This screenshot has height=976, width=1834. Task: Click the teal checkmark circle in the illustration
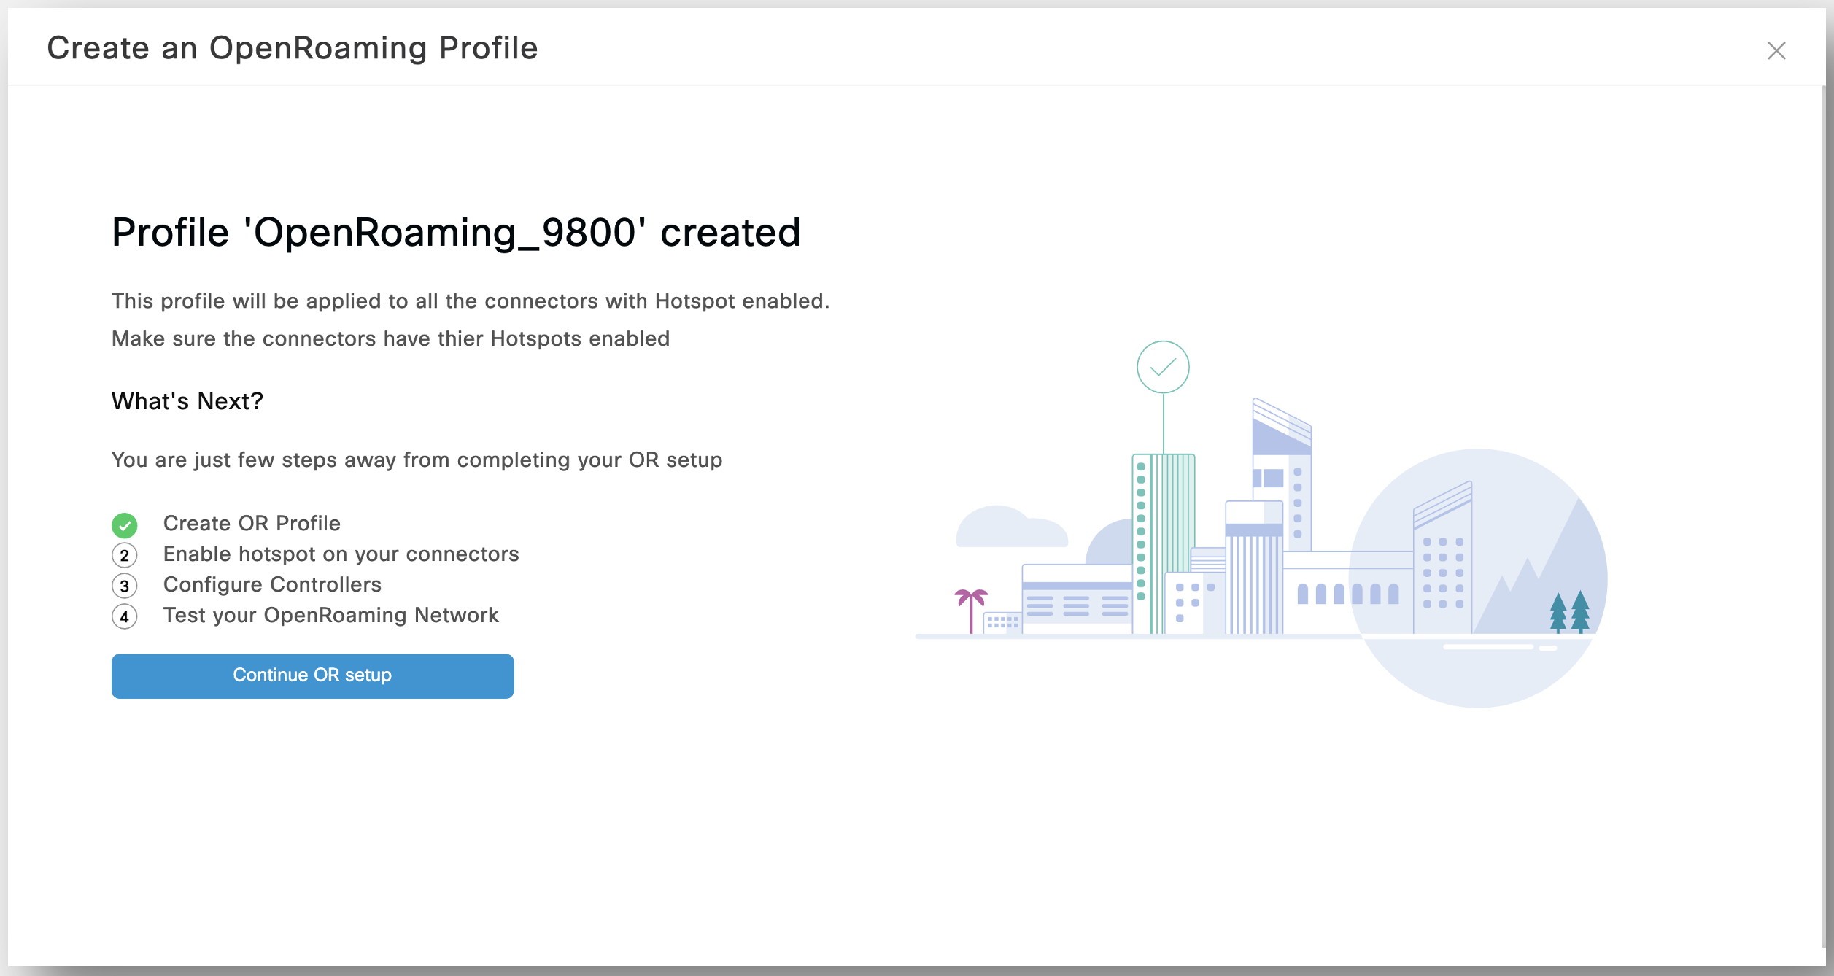pos(1162,367)
